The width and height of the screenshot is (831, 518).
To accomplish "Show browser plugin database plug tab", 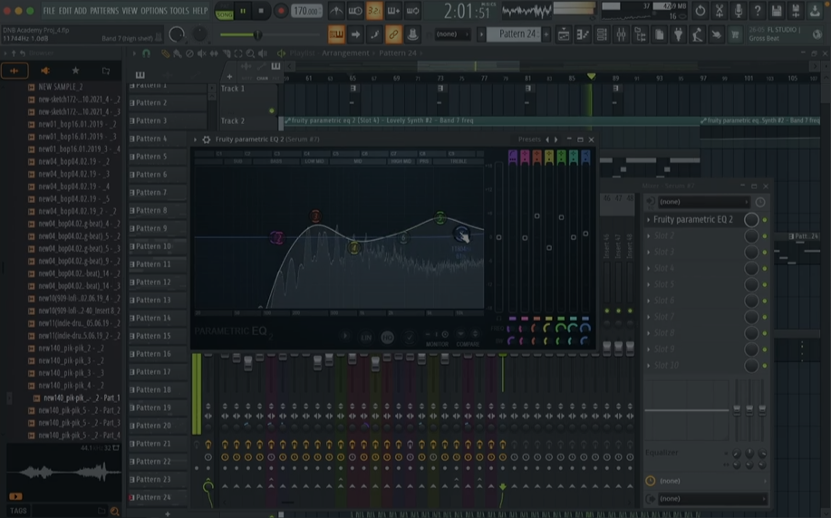I will point(45,71).
